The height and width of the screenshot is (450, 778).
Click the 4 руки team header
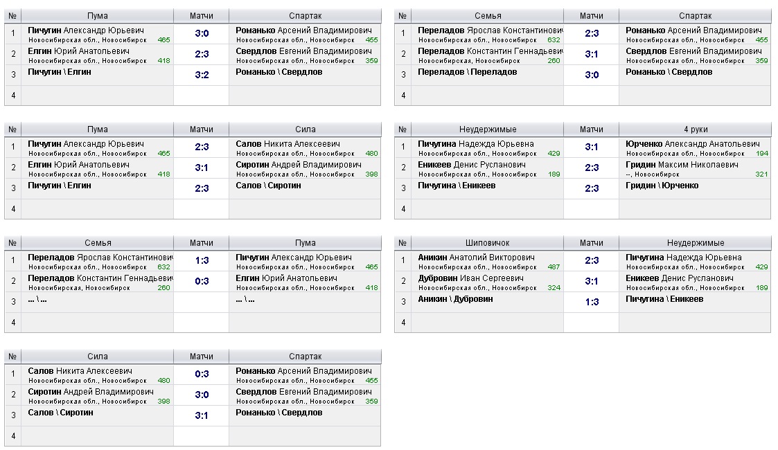[695, 129]
